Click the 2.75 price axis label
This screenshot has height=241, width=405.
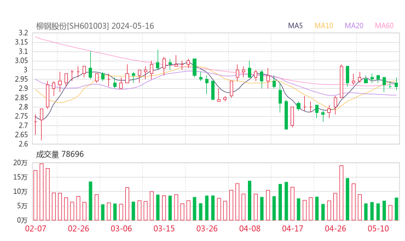pos(21,116)
